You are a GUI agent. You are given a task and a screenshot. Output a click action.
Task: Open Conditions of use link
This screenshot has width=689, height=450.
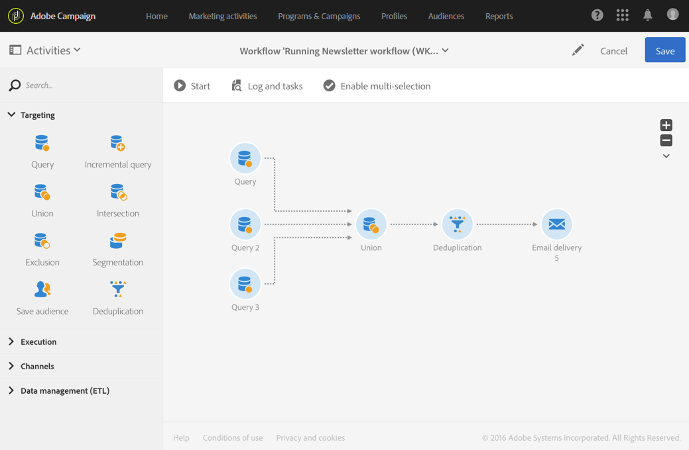[233, 437]
